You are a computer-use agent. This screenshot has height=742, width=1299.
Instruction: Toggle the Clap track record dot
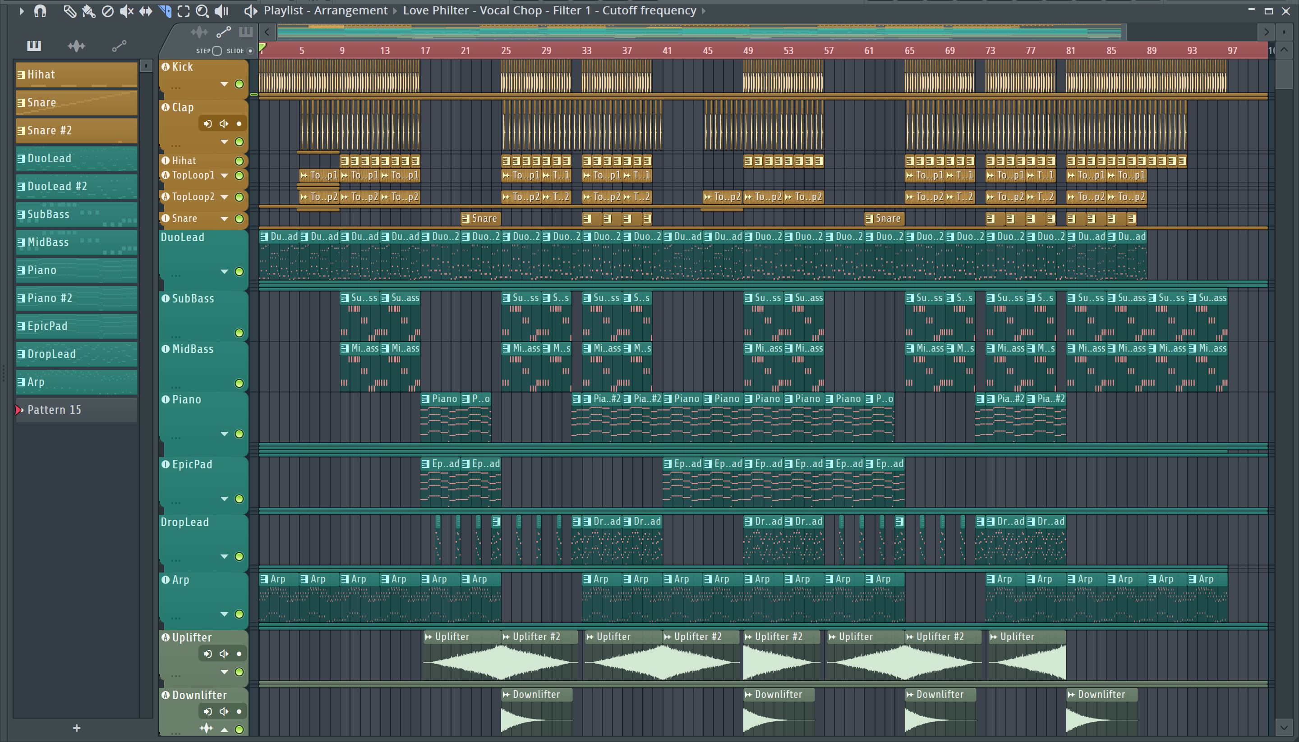click(x=239, y=124)
